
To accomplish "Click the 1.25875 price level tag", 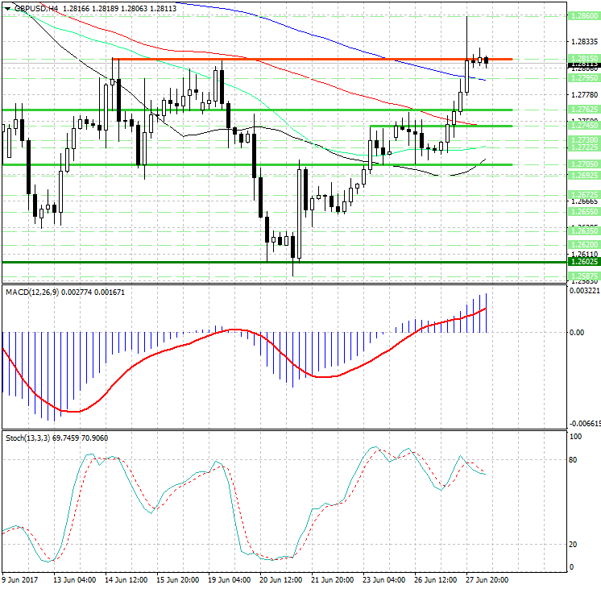I will tap(582, 276).
